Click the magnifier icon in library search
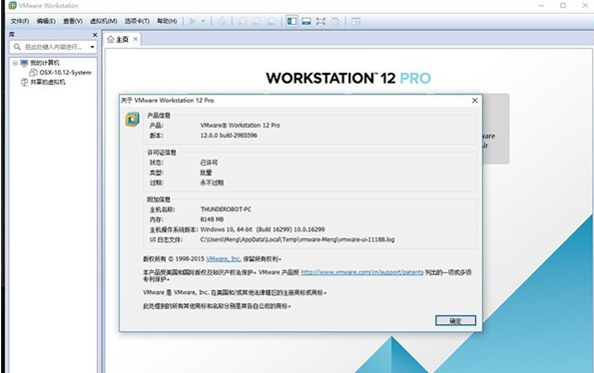Screen dimensions: 594x373 (17, 47)
